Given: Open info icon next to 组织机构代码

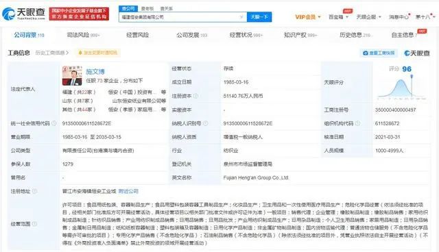Looking at the screenshot, I should [357, 123].
